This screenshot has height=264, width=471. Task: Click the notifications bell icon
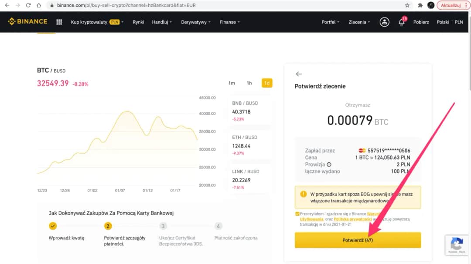pyautogui.click(x=401, y=22)
